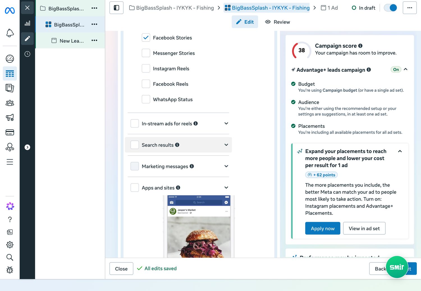The height and width of the screenshot is (291, 421).
Task: Turn off the ad set draft toggle switch
Action: (390, 8)
